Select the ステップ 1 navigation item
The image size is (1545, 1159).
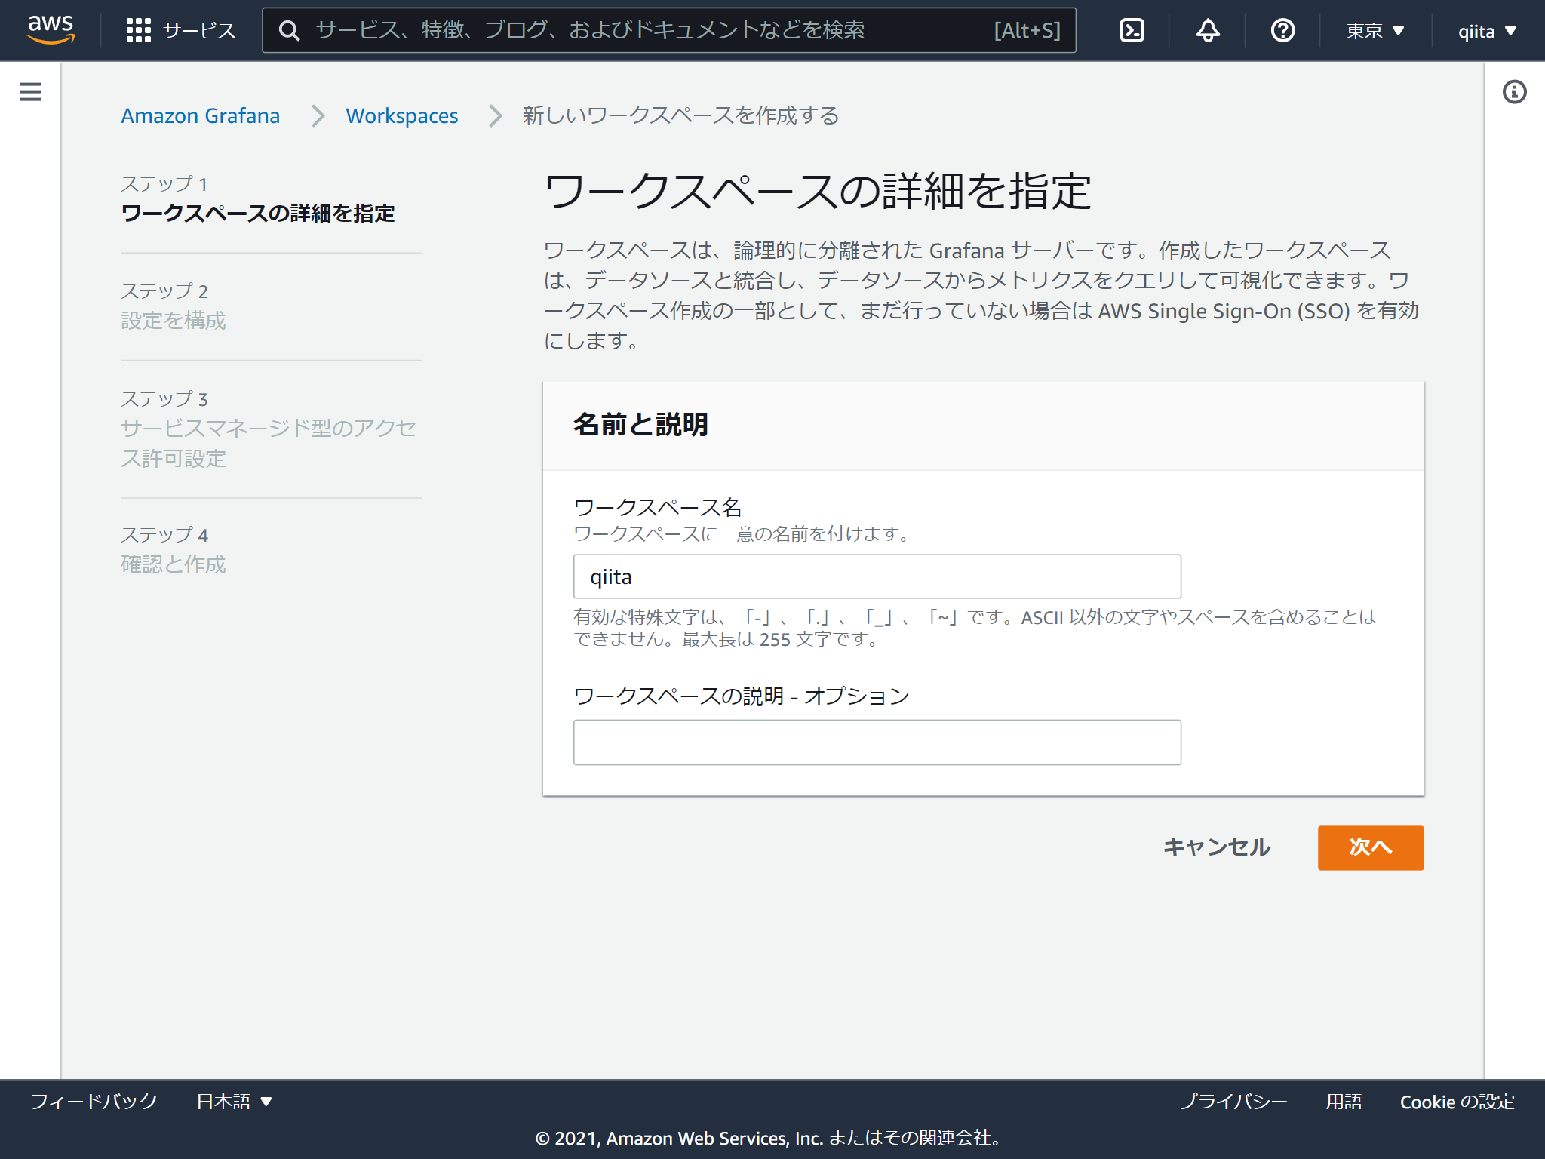tap(258, 199)
